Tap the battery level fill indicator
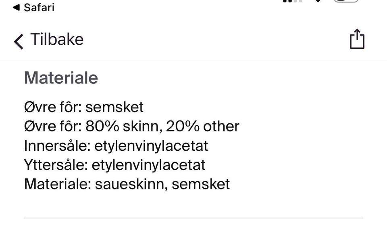This screenshot has width=387, height=241. 341,1
